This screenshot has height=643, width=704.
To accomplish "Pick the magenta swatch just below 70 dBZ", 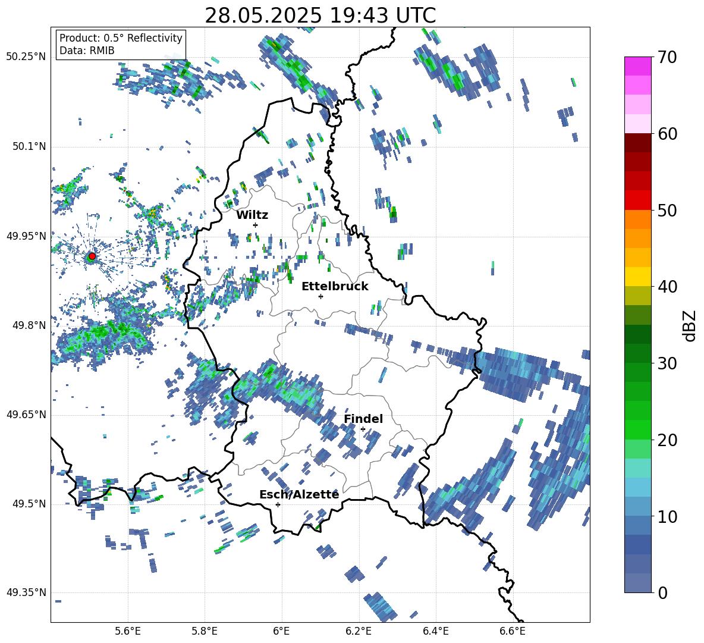I will [638, 66].
